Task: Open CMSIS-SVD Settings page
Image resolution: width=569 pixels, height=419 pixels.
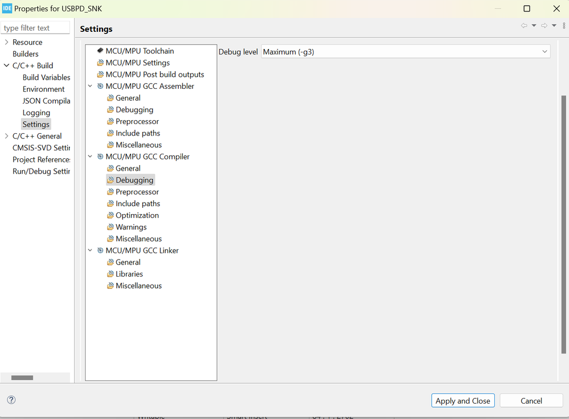Action: [42, 147]
